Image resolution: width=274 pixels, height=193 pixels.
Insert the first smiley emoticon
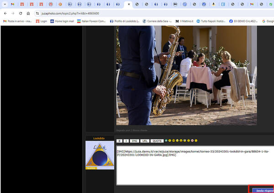[167, 141]
